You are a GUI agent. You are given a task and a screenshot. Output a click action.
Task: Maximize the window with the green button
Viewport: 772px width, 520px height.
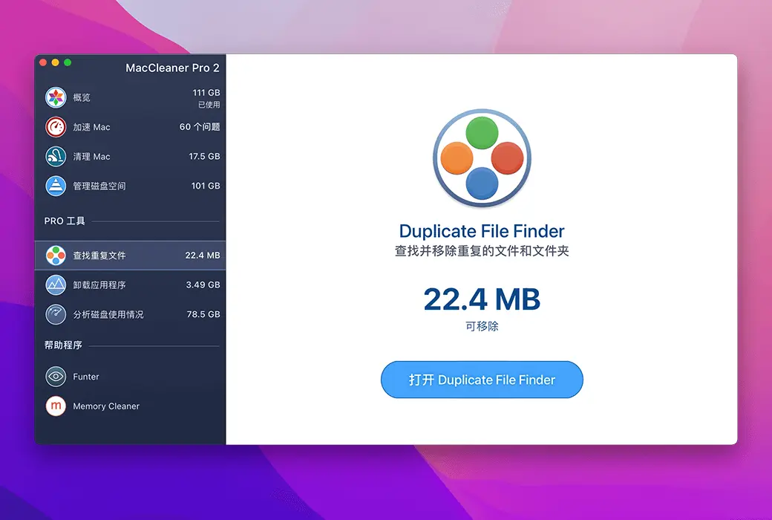pos(68,62)
